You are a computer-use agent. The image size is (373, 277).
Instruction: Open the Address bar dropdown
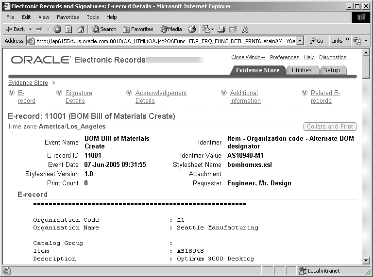(300, 41)
